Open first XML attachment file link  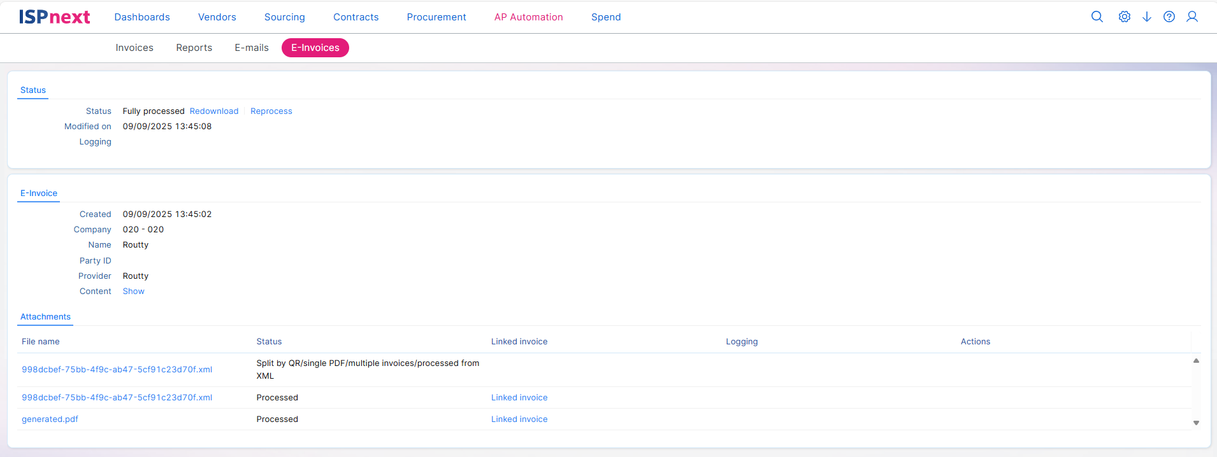tap(117, 370)
